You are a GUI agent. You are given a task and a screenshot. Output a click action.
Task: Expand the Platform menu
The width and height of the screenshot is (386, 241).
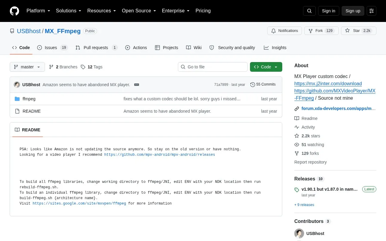pyautogui.click(x=38, y=11)
